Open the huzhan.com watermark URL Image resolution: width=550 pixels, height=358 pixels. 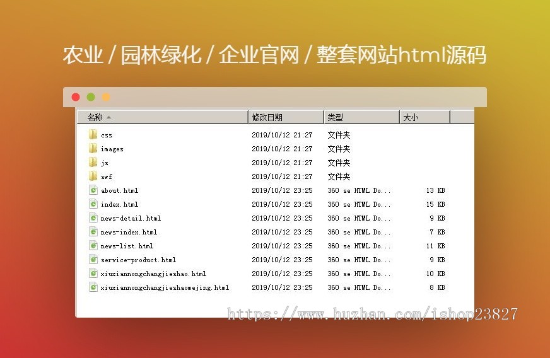(372, 313)
